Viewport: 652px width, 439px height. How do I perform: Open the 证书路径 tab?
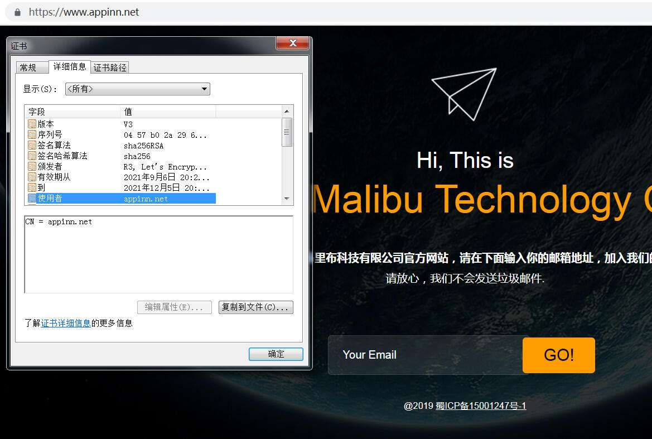110,67
